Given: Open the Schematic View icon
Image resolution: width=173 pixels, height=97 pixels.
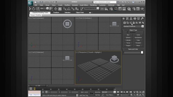Looking at the screenshot, I should (124, 9).
